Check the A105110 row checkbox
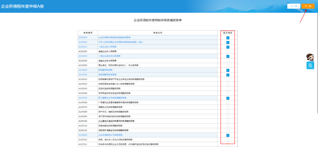The height and width of the screenshot is (147, 318). point(228,126)
